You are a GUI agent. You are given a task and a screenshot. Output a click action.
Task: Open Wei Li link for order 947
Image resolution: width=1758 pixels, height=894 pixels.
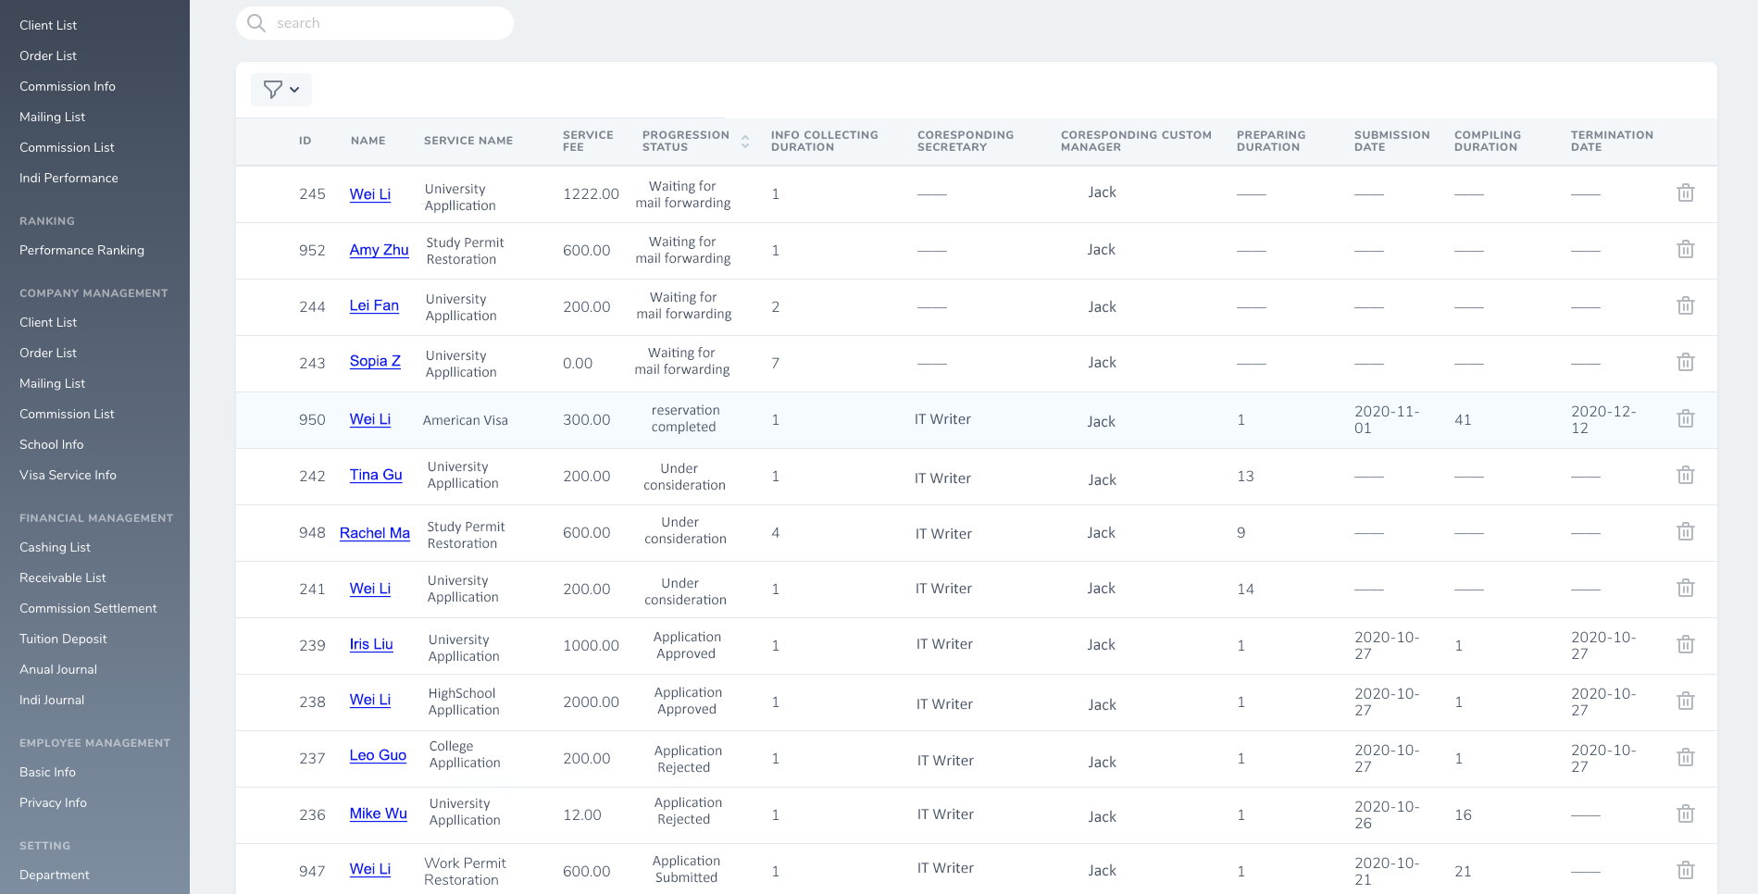point(370,869)
